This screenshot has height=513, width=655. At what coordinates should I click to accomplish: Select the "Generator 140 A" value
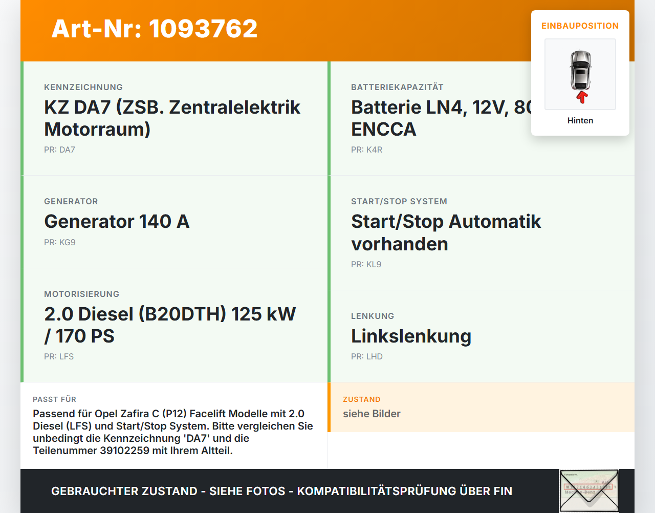(117, 222)
